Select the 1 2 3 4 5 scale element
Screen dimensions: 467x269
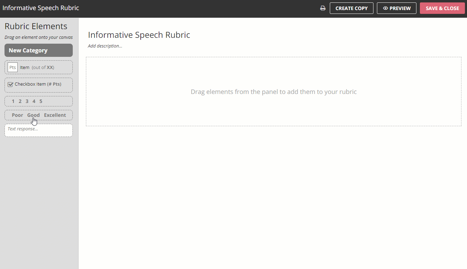tap(38, 101)
